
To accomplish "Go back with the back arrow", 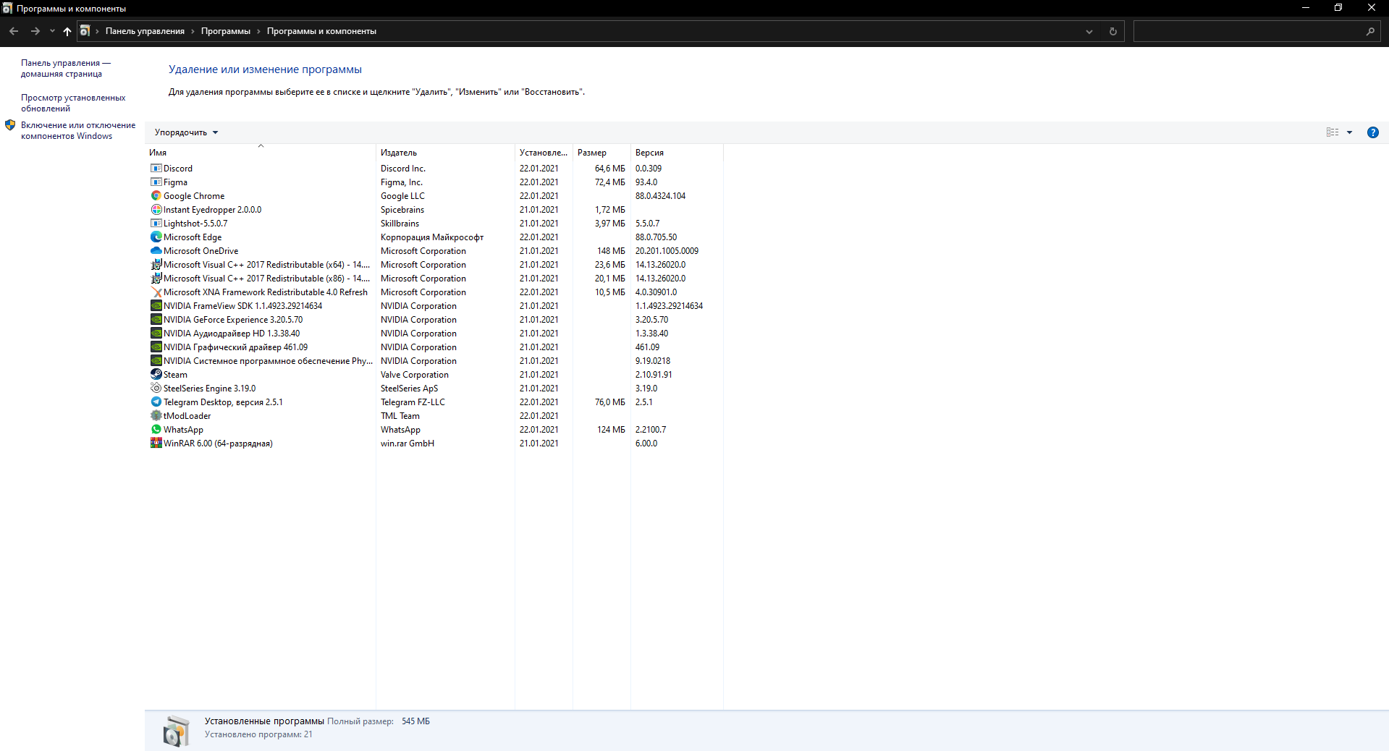I will (14, 31).
